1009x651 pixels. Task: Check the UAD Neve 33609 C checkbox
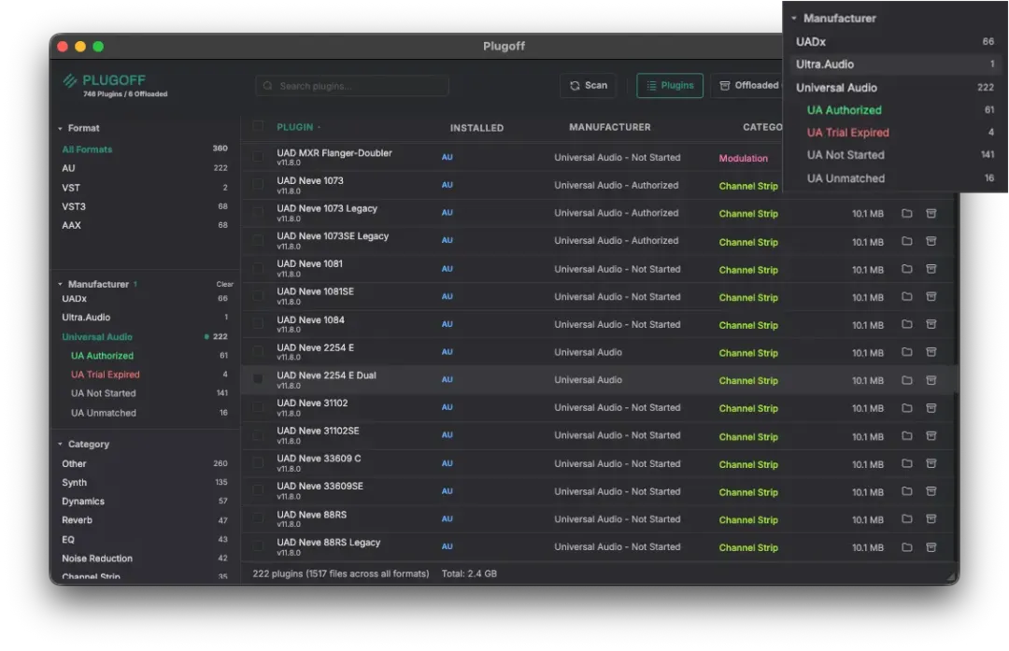click(258, 462)
